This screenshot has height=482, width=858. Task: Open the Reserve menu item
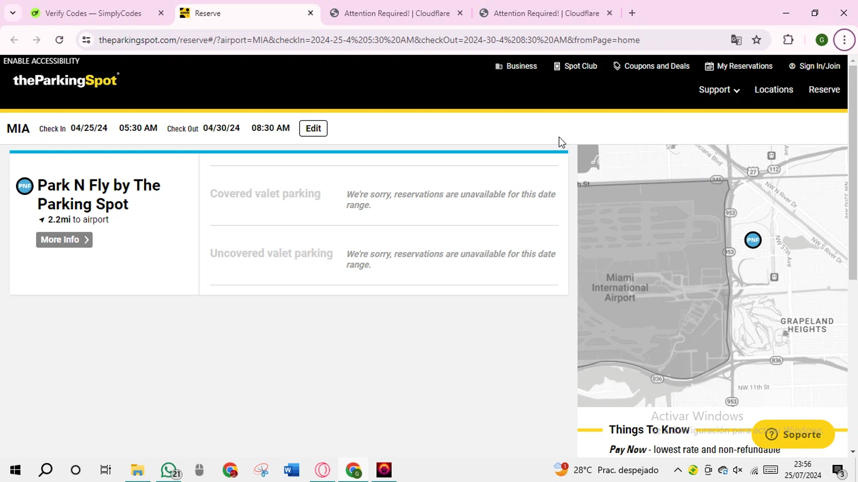824,90
